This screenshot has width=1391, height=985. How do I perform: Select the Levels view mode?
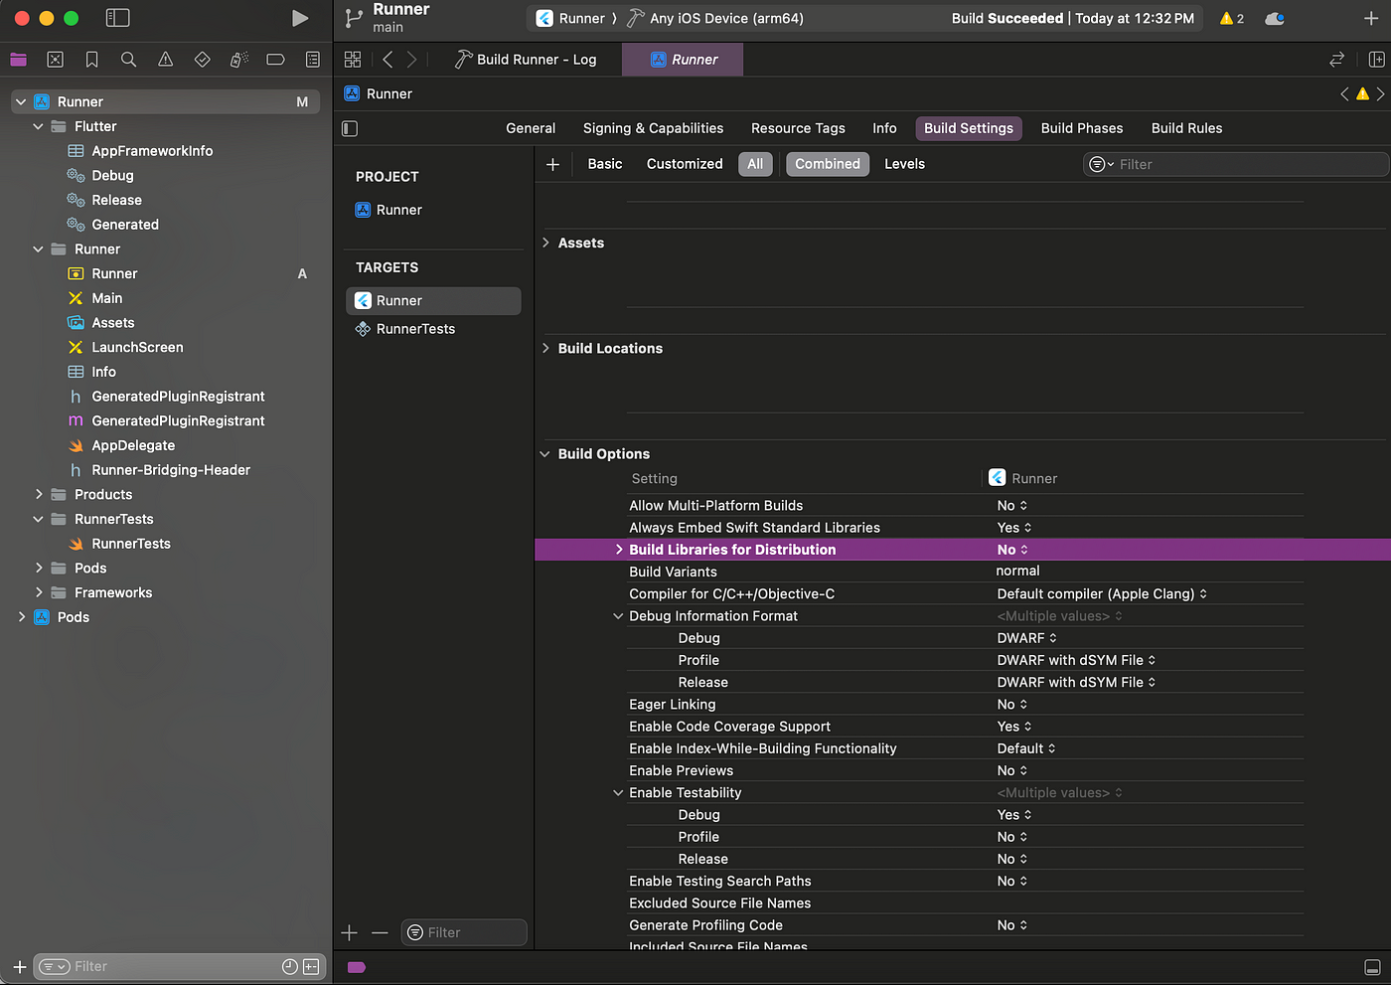[904, 164]
